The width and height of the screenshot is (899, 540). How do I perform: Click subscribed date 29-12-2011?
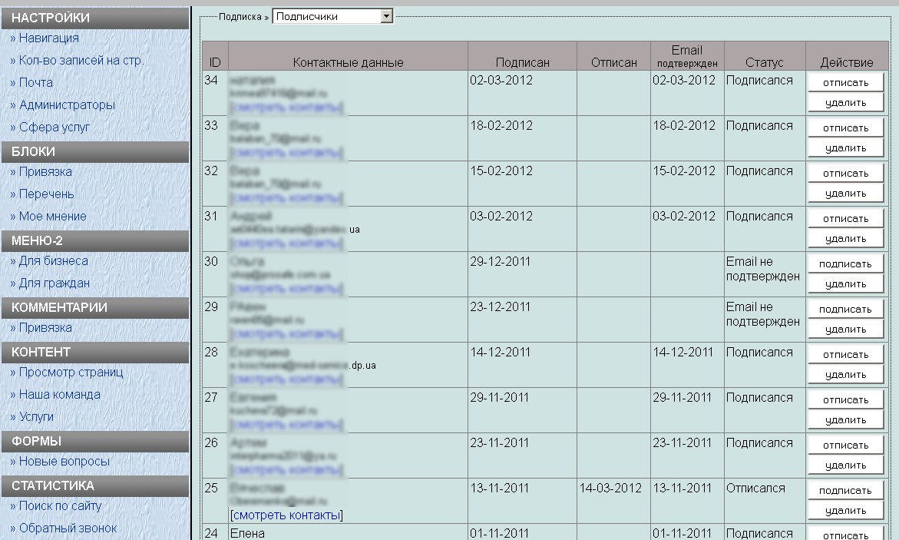(501, 262)
